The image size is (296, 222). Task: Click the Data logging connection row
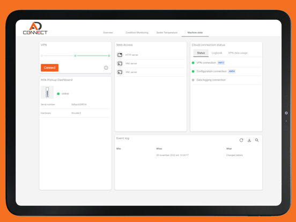(x=226, y=80)
